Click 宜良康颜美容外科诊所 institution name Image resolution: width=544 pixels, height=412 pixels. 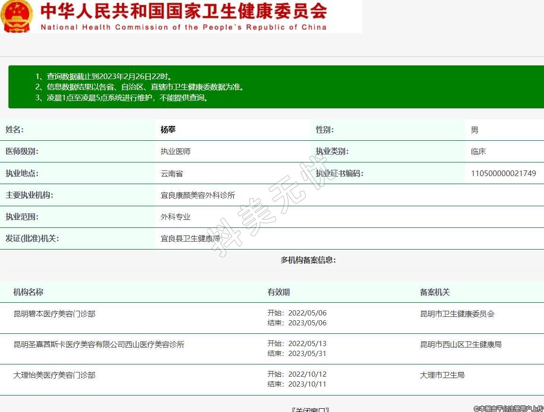[198, 195]
